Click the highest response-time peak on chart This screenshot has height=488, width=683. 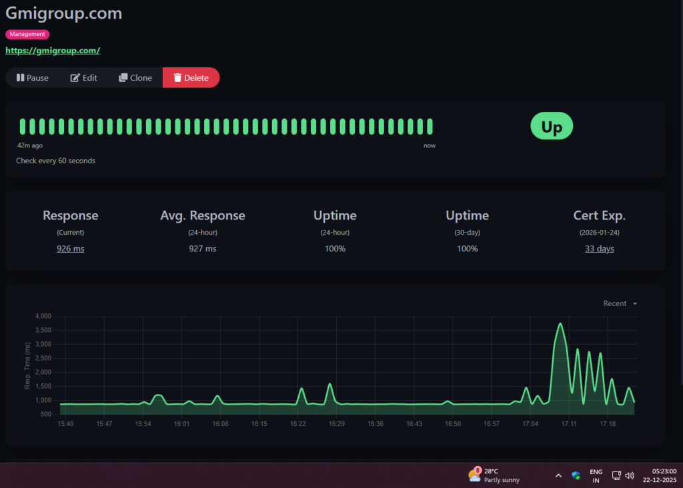point(560,324)
